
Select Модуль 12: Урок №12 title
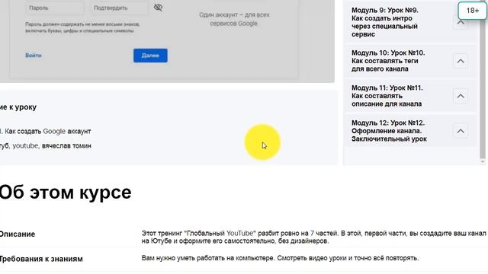pyautogui.click(x=389, y=131)
